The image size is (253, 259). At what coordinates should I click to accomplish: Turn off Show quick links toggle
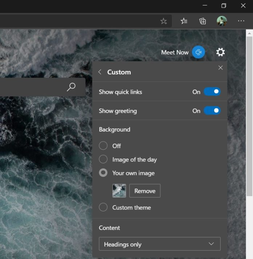212,92
